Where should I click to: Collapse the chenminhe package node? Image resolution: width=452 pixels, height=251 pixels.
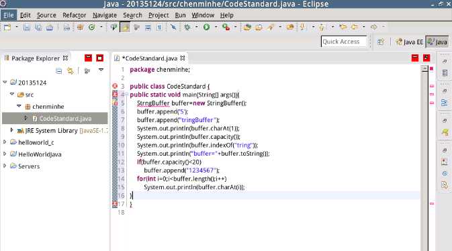coord(19,106)
